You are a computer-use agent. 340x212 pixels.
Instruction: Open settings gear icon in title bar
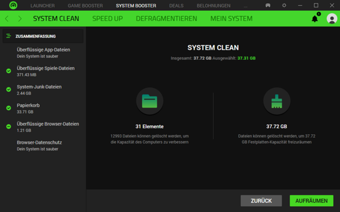coord(284,5)
